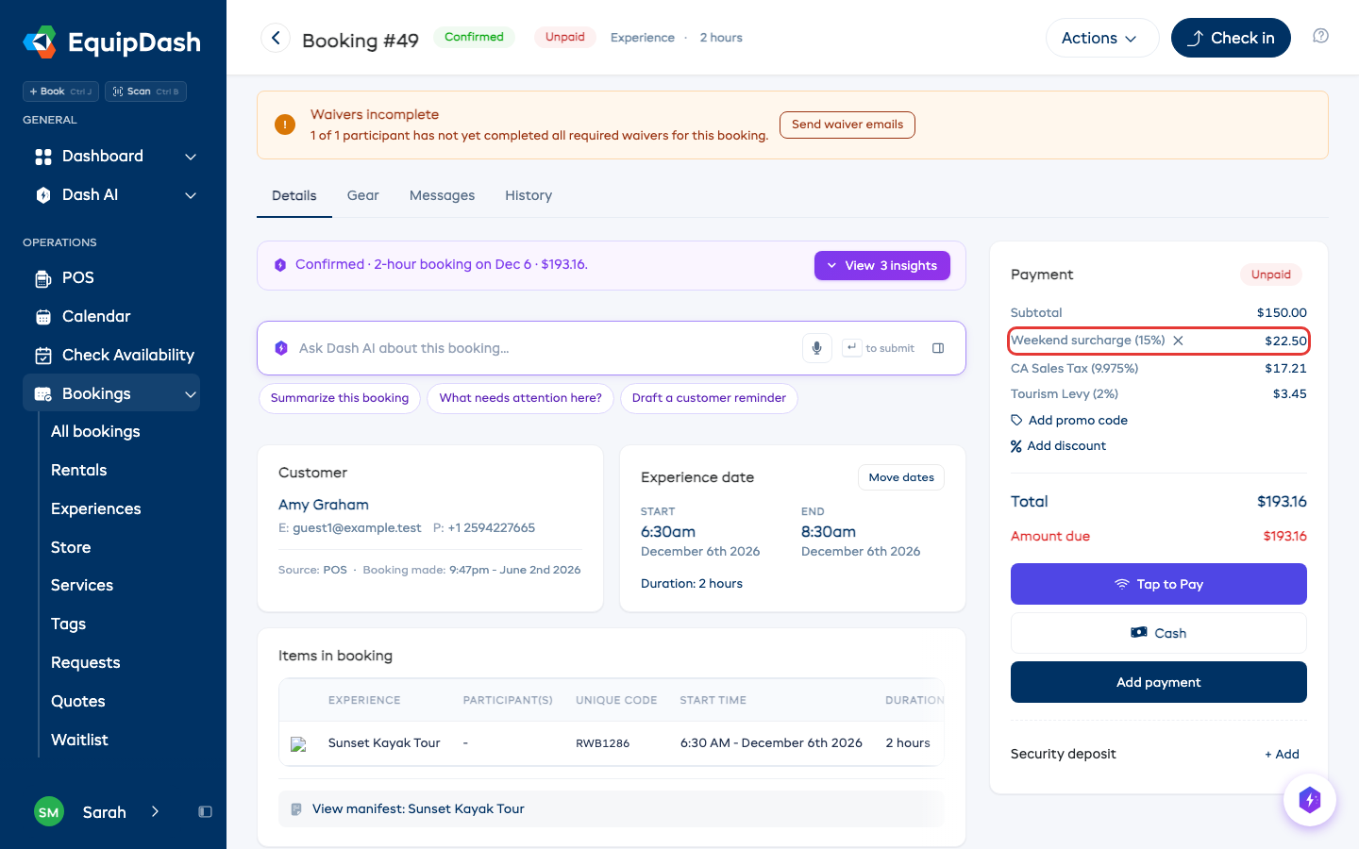Click Add promo code
Image resolution: width=1359 pixels, height=849 pixels.
pos(1069,421)
